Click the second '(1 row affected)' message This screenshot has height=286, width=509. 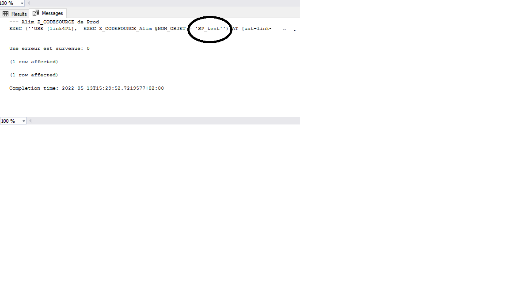[34, 75]
